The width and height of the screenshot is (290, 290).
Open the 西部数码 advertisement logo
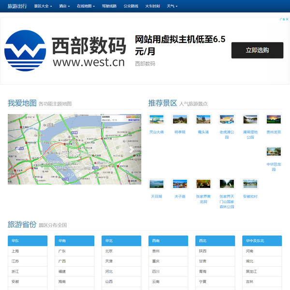click(x=65, y=51)
